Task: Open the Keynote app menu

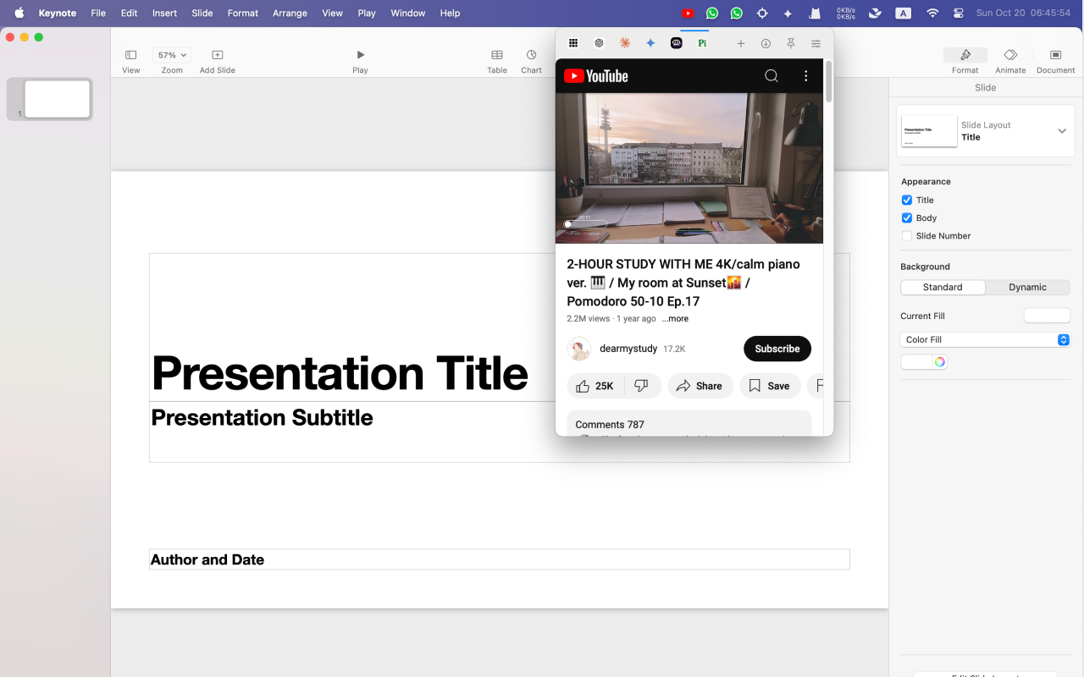Action: 58,13
